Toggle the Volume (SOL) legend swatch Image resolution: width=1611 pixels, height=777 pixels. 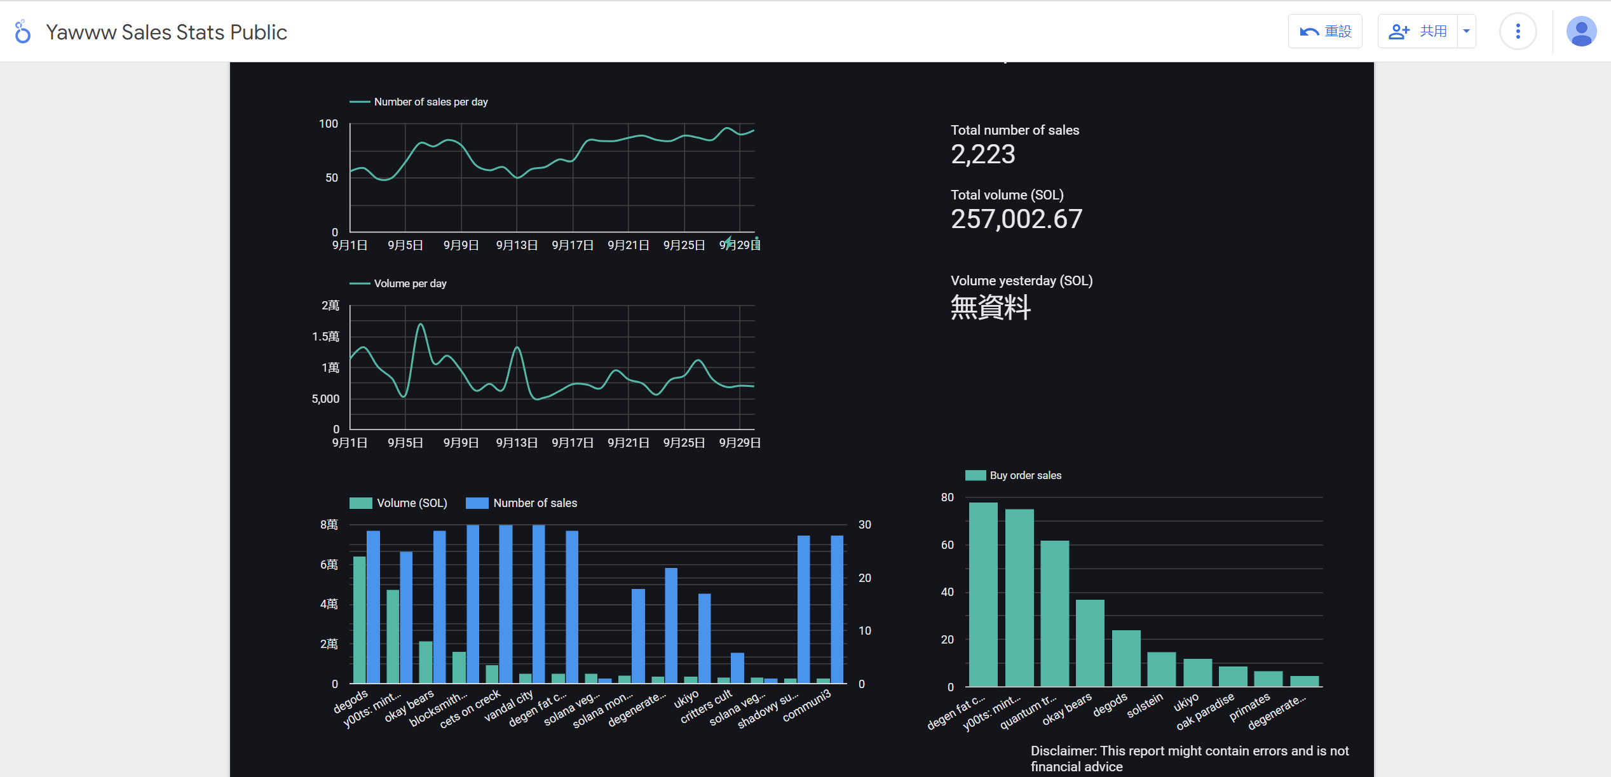point(361,503)
